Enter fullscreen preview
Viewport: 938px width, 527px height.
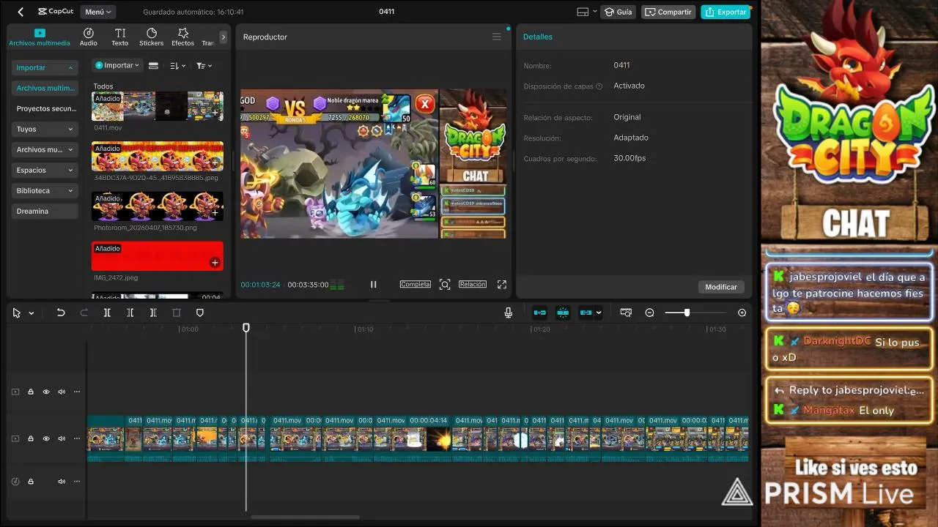pyautogui.click(x=502, y=284)
